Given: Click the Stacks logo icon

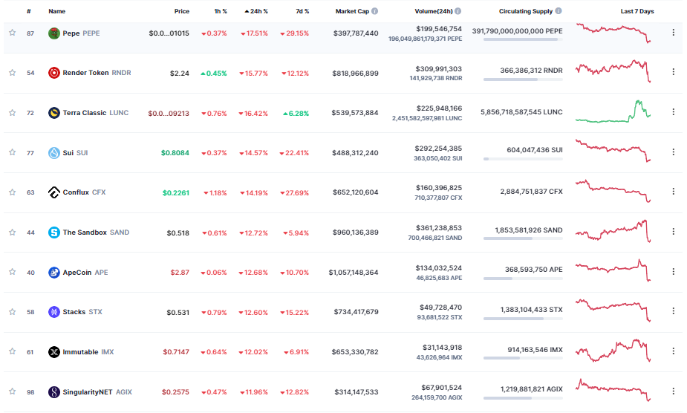Looking at the screenshot, I should [x=54, y=312].
